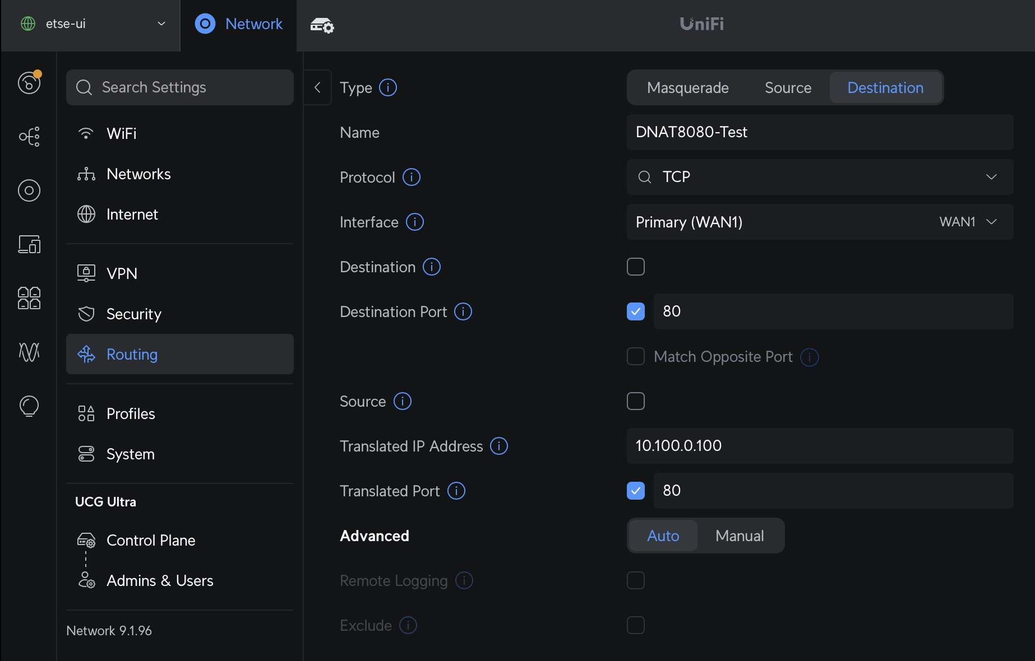Click the info icon next to Translated Port
The height and width of the screenshot is (661, 1035).
(456, 491)
